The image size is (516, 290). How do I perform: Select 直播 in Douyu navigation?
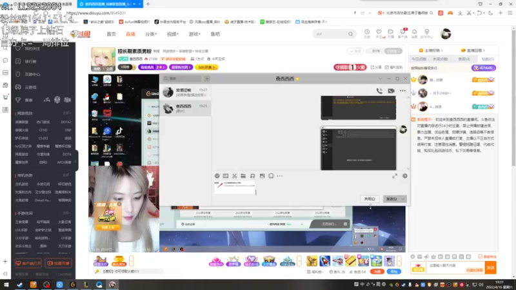(131, 34)
